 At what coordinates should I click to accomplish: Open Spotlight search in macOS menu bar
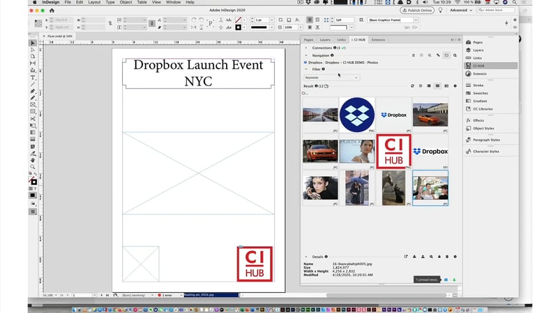coord(515,2)
